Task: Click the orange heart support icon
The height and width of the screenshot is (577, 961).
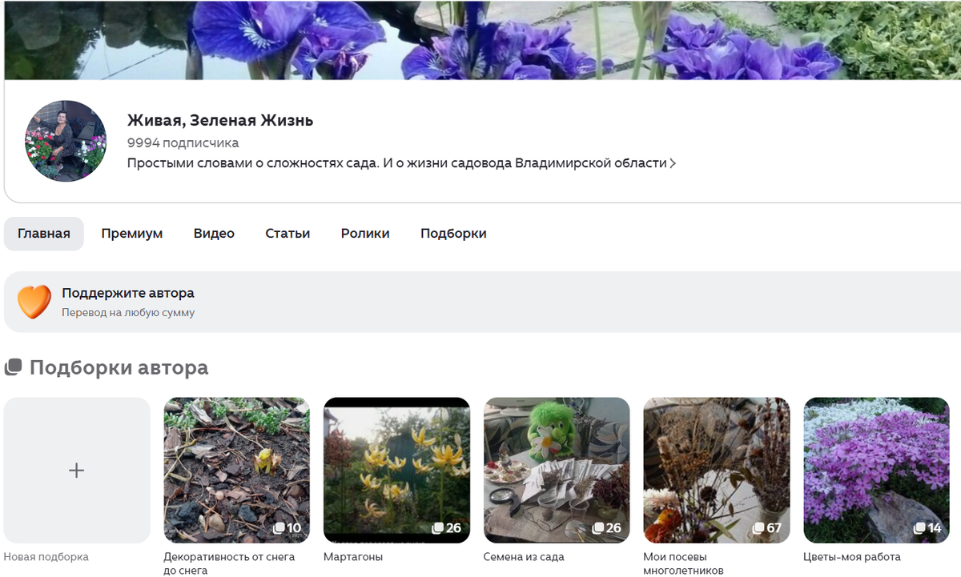Action: [34, 302]
